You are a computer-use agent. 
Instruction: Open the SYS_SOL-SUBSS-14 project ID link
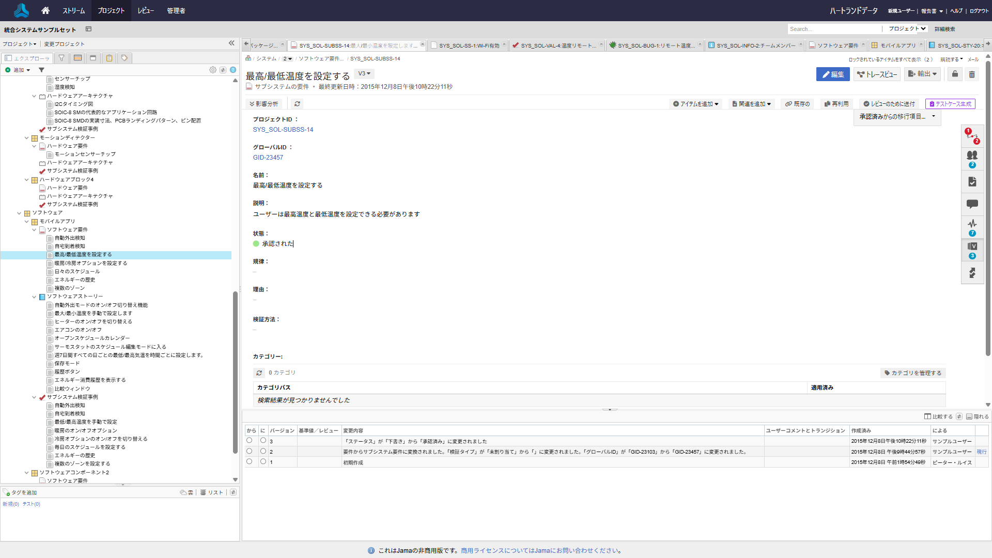point(283,130)
